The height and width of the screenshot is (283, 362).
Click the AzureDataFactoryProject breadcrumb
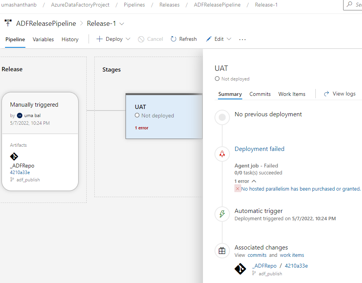coord(80,5)
